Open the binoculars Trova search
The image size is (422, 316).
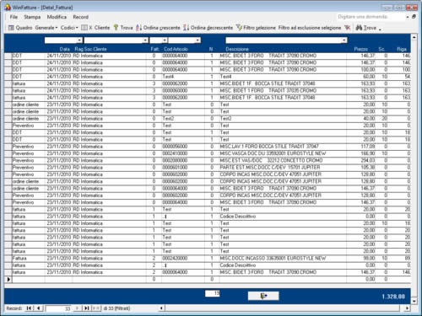(365, 28)
